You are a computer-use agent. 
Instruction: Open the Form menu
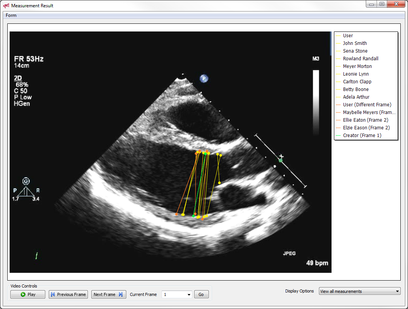(x=11, y=15)
